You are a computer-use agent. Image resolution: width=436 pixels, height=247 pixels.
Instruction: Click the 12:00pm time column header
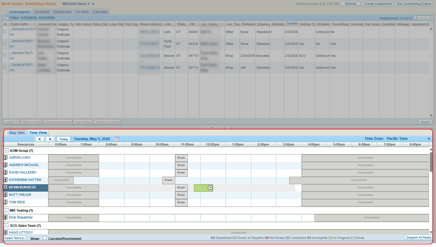[213, 144]
